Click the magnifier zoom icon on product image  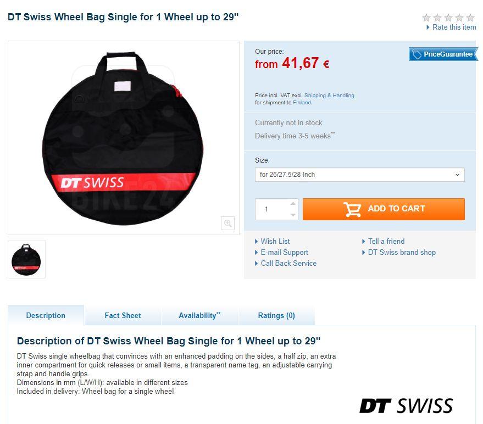pos(227,223)
